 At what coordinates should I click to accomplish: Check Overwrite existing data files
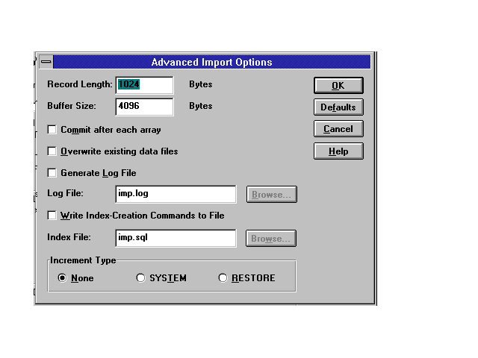[52, 151]
